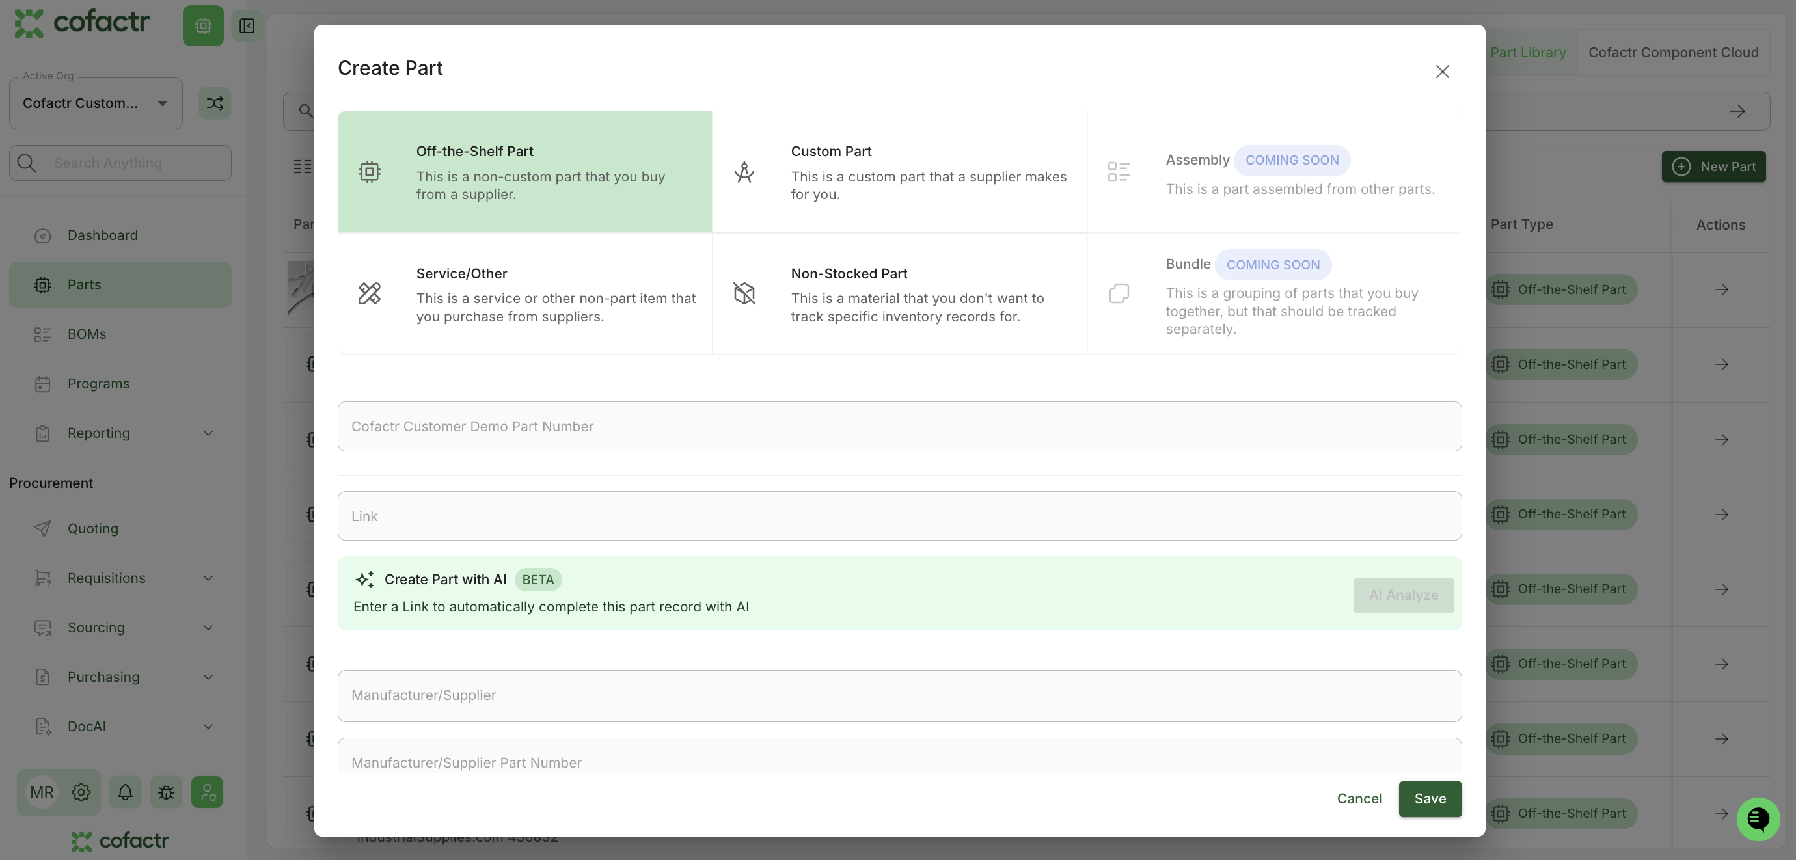Expand the Purchasing menu chevron

point(208,677)
